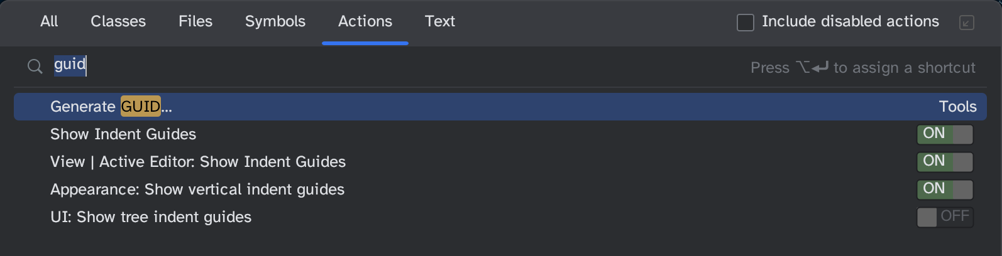1002x256 pixels.
Task: Select the Files tab
Action: pos(195,21)
